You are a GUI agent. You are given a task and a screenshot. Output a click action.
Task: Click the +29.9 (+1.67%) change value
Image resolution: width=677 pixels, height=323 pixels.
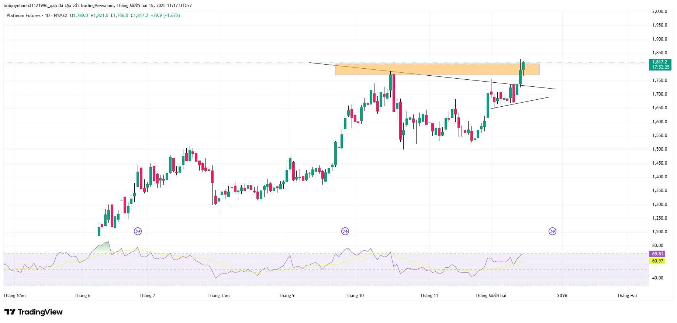[165, 16]
